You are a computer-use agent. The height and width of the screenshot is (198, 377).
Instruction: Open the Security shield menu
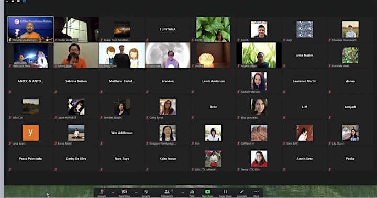point(146,193)
